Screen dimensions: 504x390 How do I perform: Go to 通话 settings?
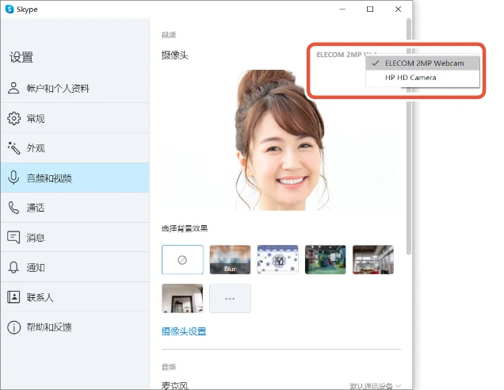click(75, 208)
